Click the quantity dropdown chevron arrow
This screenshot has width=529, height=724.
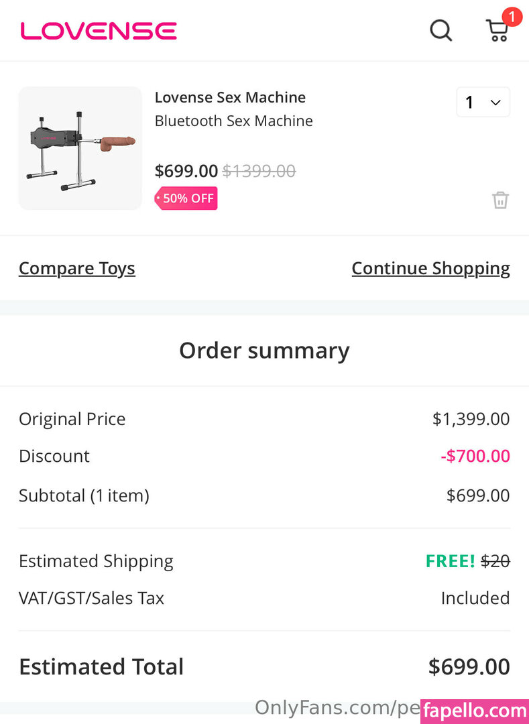pos(495,103)
